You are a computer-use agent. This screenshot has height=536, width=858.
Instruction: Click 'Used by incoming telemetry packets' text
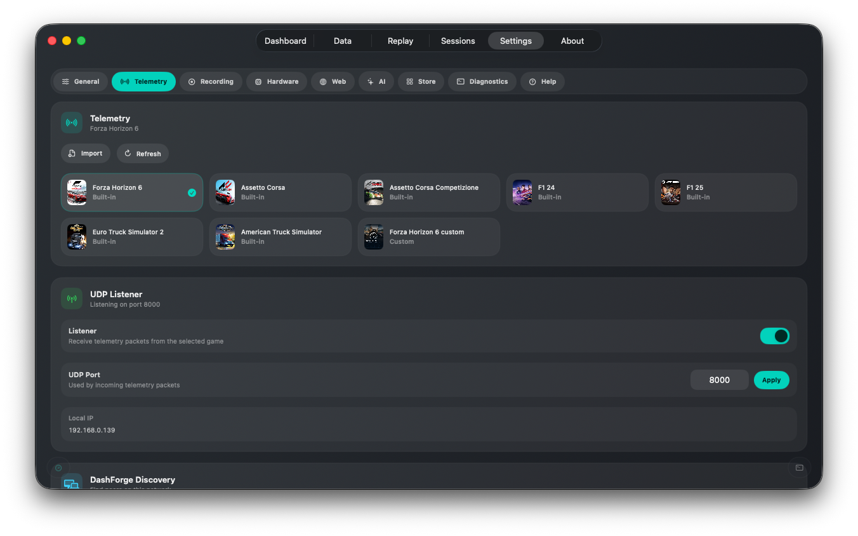[x=124, y=385]
